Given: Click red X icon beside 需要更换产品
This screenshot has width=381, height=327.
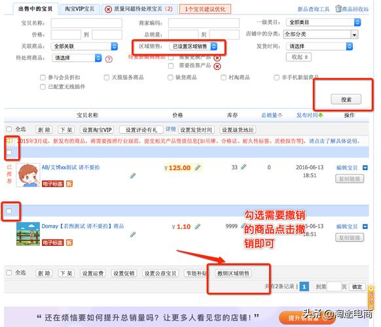Looking at the screenshot, I should 217,58.
